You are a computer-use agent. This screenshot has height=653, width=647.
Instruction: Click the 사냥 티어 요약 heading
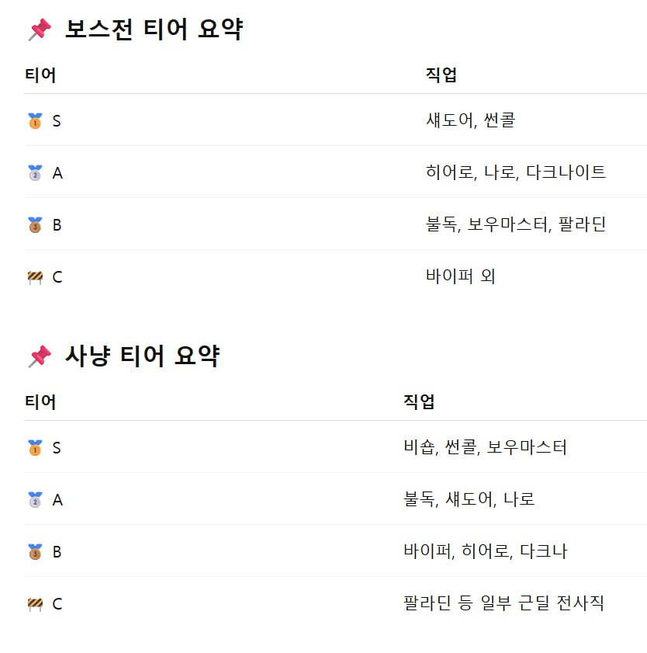(x=142, y=357)
